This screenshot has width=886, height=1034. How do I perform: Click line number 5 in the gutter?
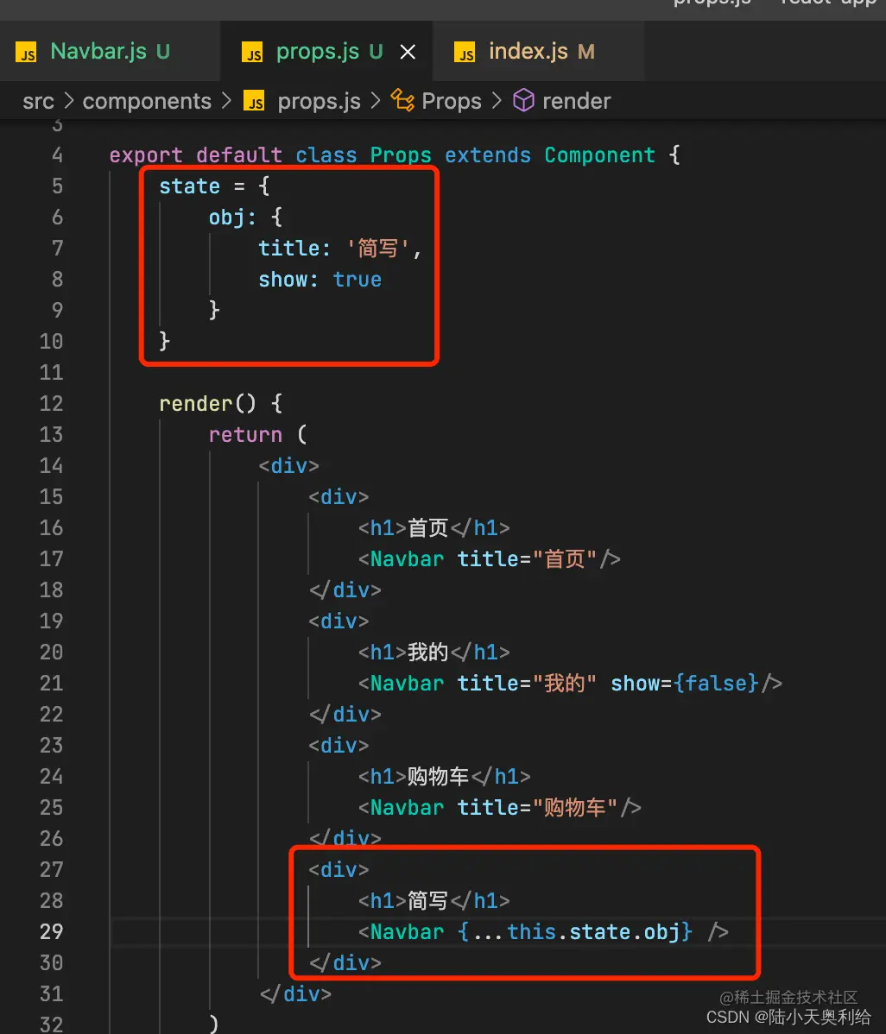tap(57, 186)
